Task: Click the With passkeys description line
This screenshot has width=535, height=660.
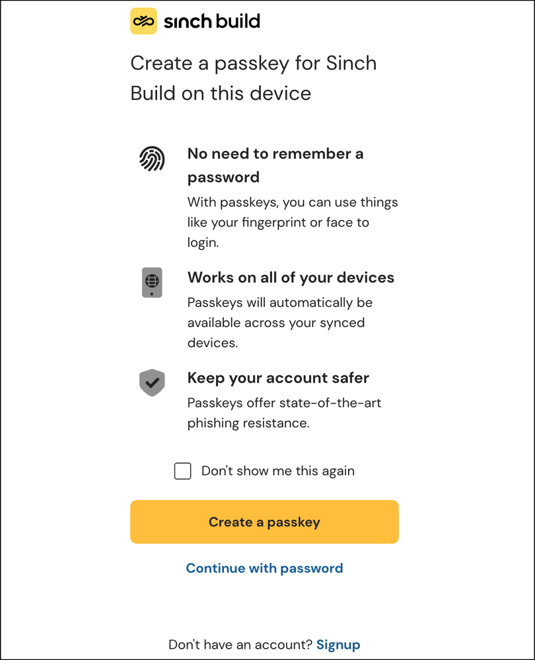Action: click(293, 202)
